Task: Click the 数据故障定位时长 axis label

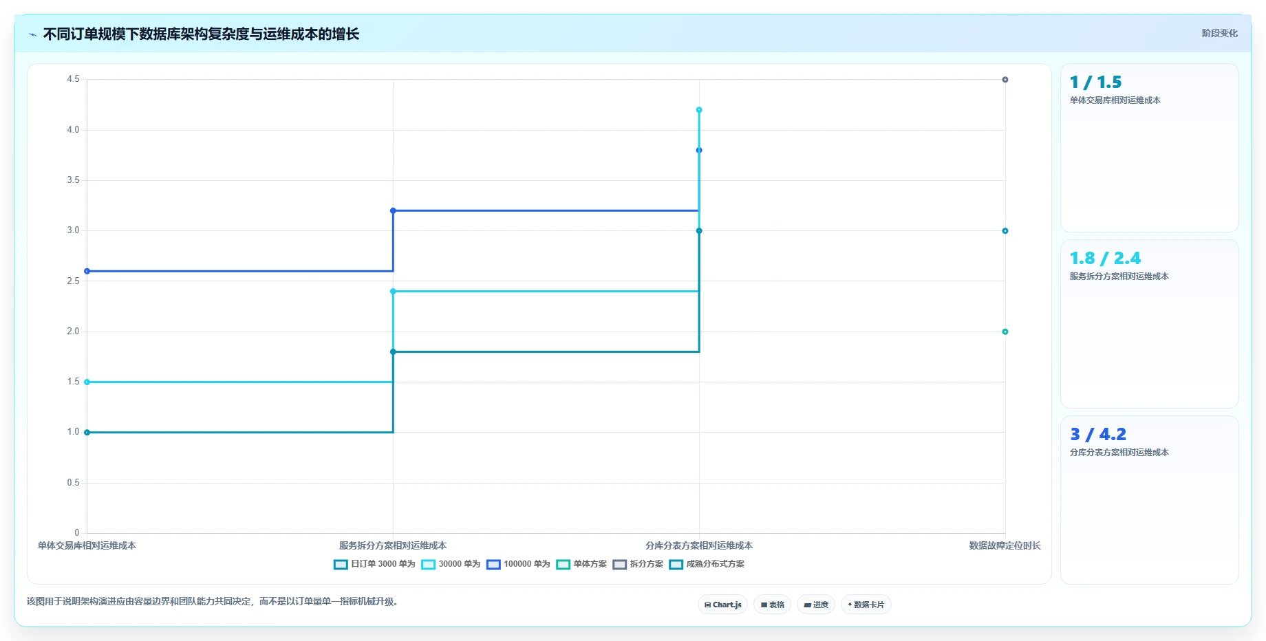Action: pyautogui.click(x=1005, y=545)
